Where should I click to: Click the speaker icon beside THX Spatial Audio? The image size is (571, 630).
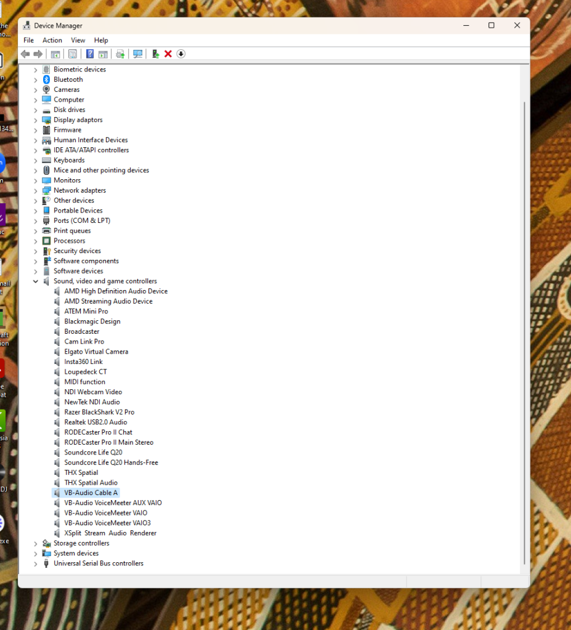[57, 483]
